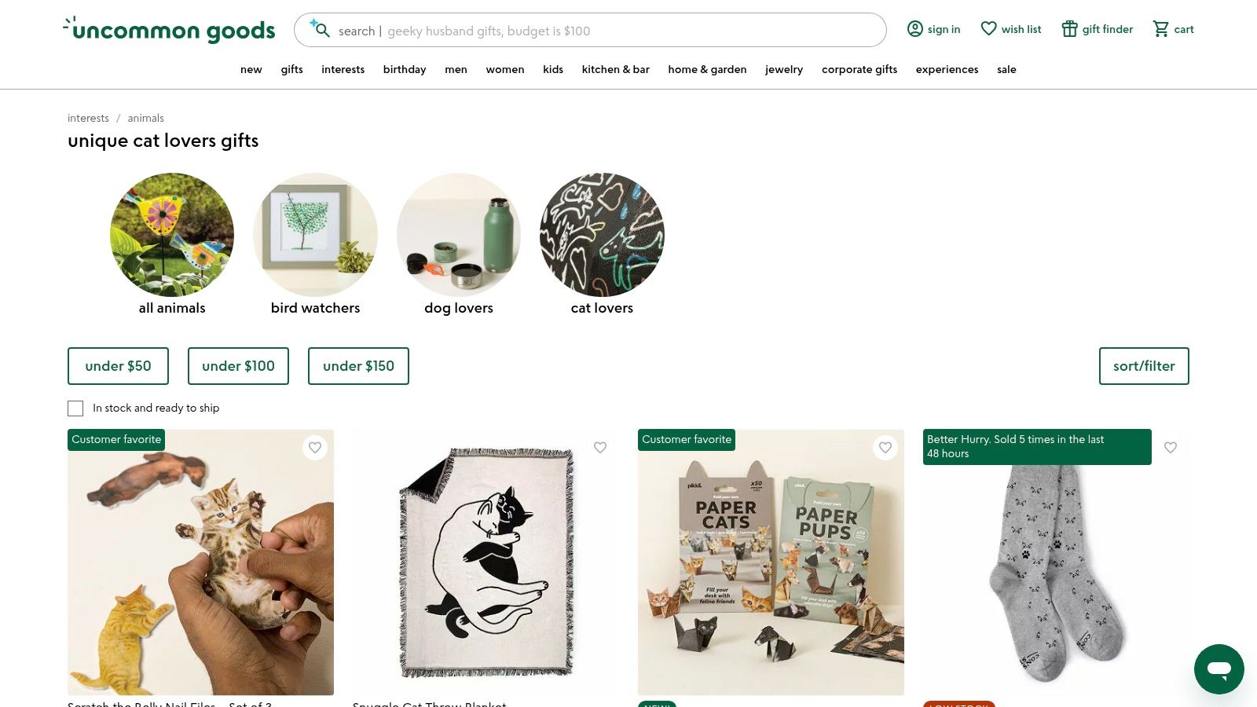Go to animals breadcrumb link
This screenshot has height=707, width=1257.
(x=146, y=118)
